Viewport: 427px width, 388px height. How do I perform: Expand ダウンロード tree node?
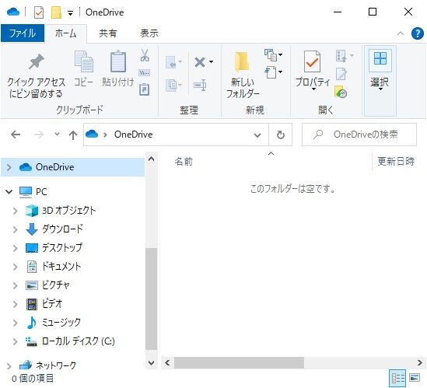pyautogui.click(x=15, y=229)
